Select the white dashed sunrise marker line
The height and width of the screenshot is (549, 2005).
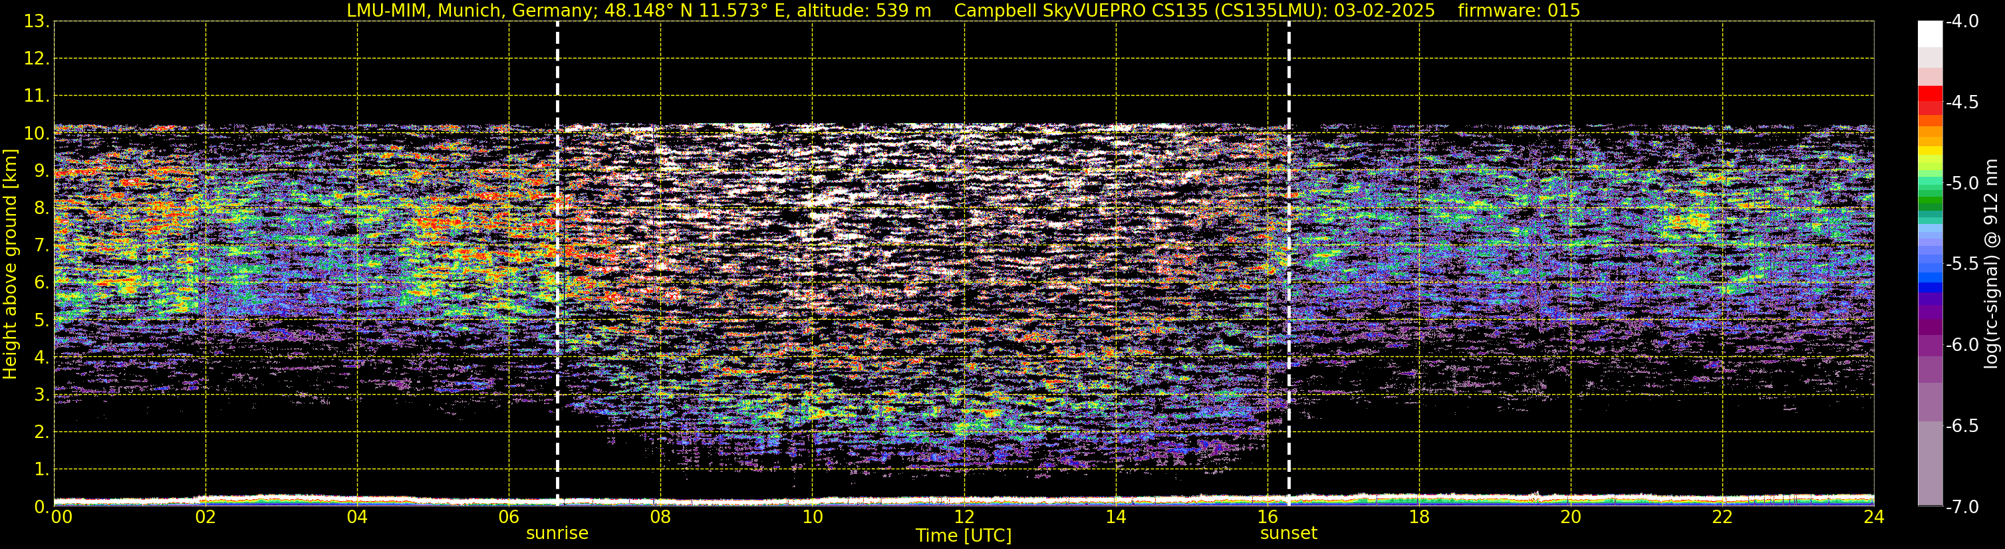(x=557, y=264)
